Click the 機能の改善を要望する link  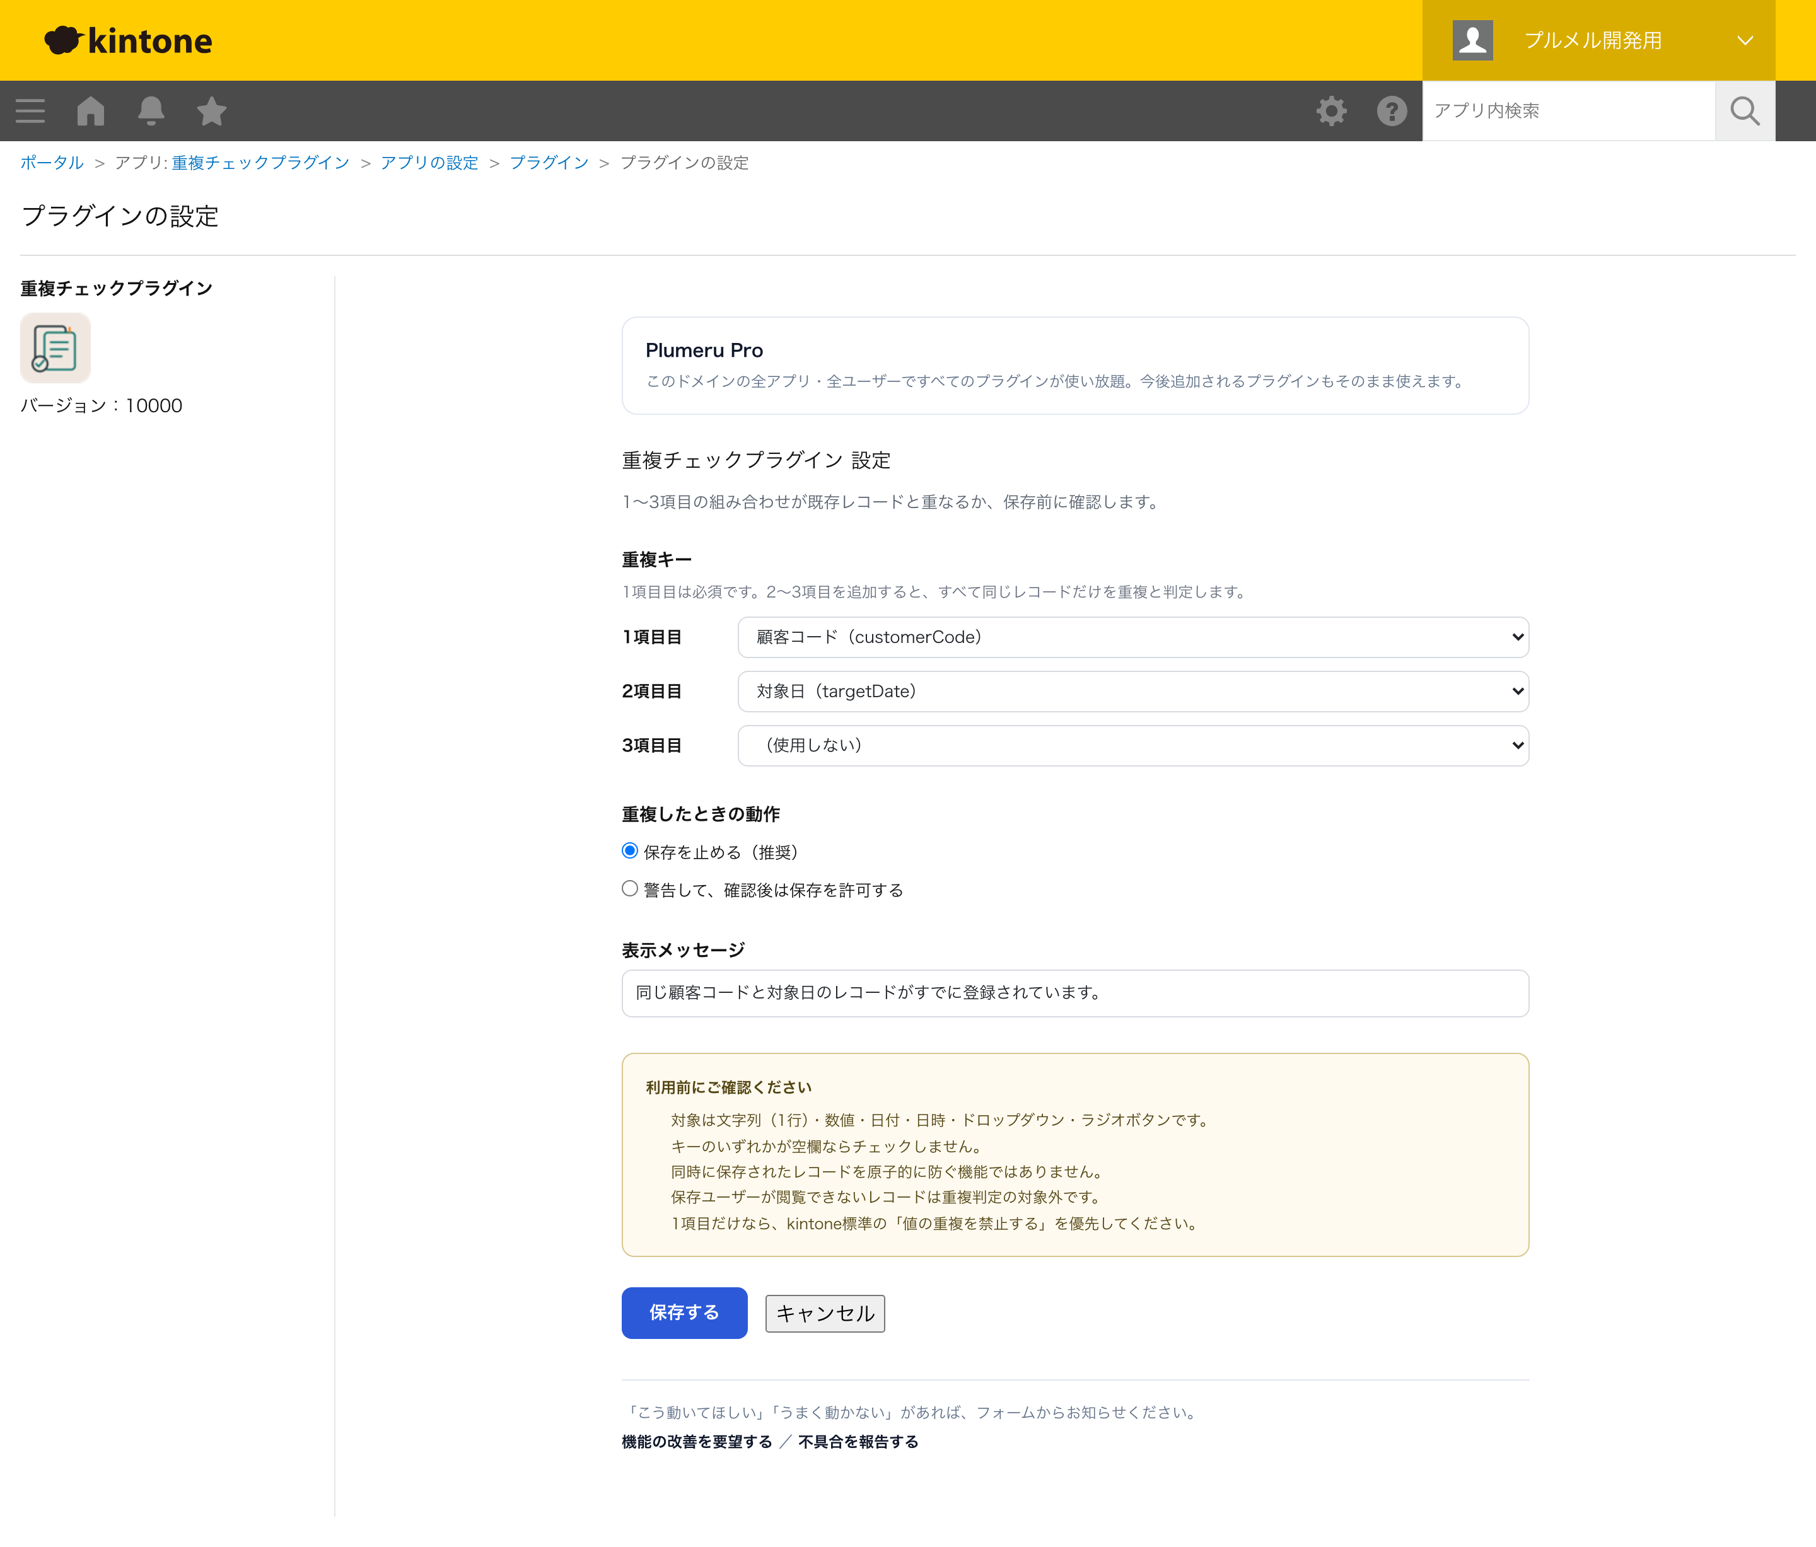click(697, 1441)
